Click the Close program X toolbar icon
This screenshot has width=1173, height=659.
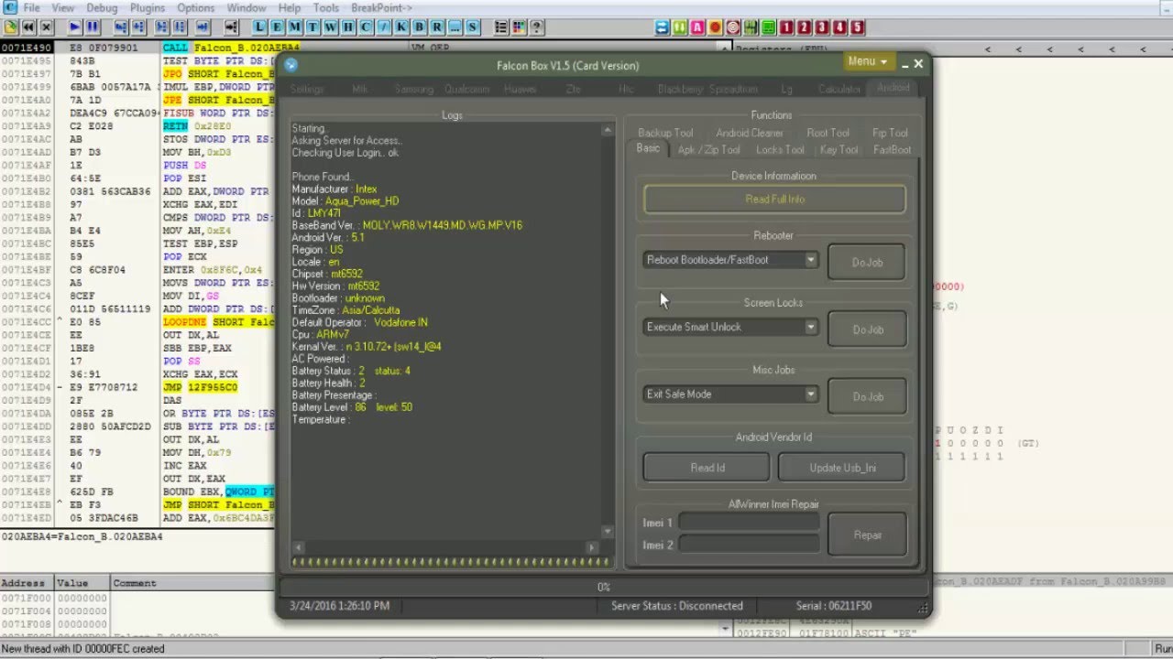coord(46,27)
